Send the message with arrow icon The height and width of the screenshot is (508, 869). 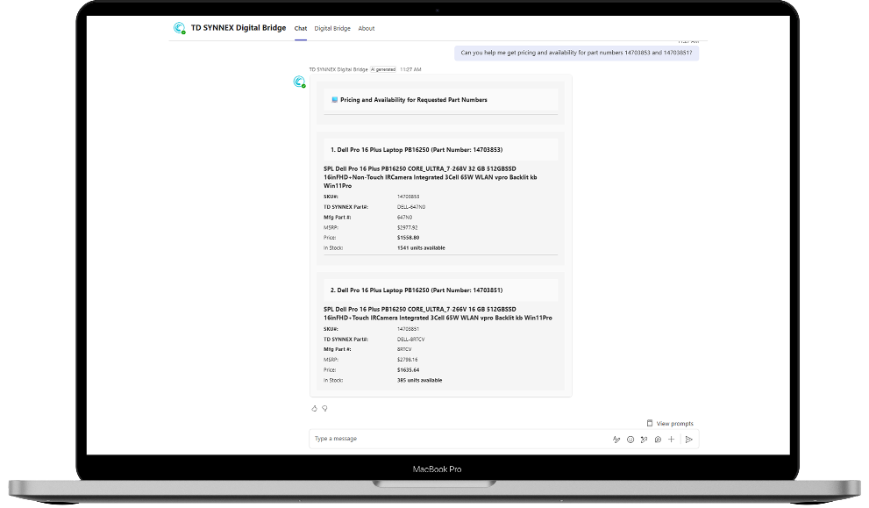689,439
